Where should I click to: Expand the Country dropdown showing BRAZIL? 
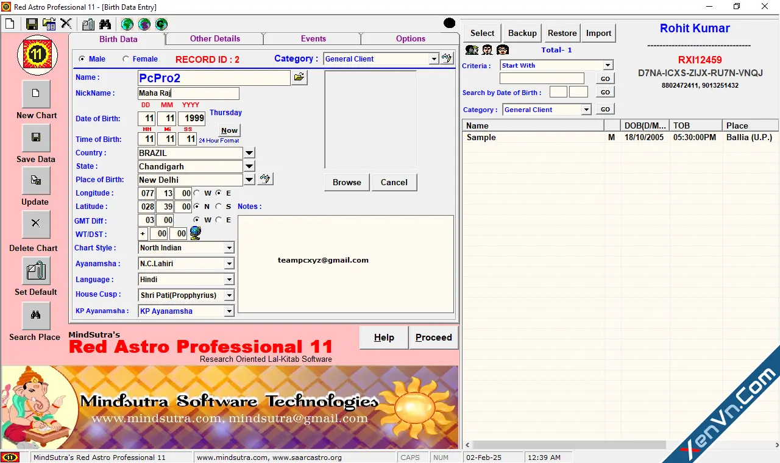tap(249, 153)
